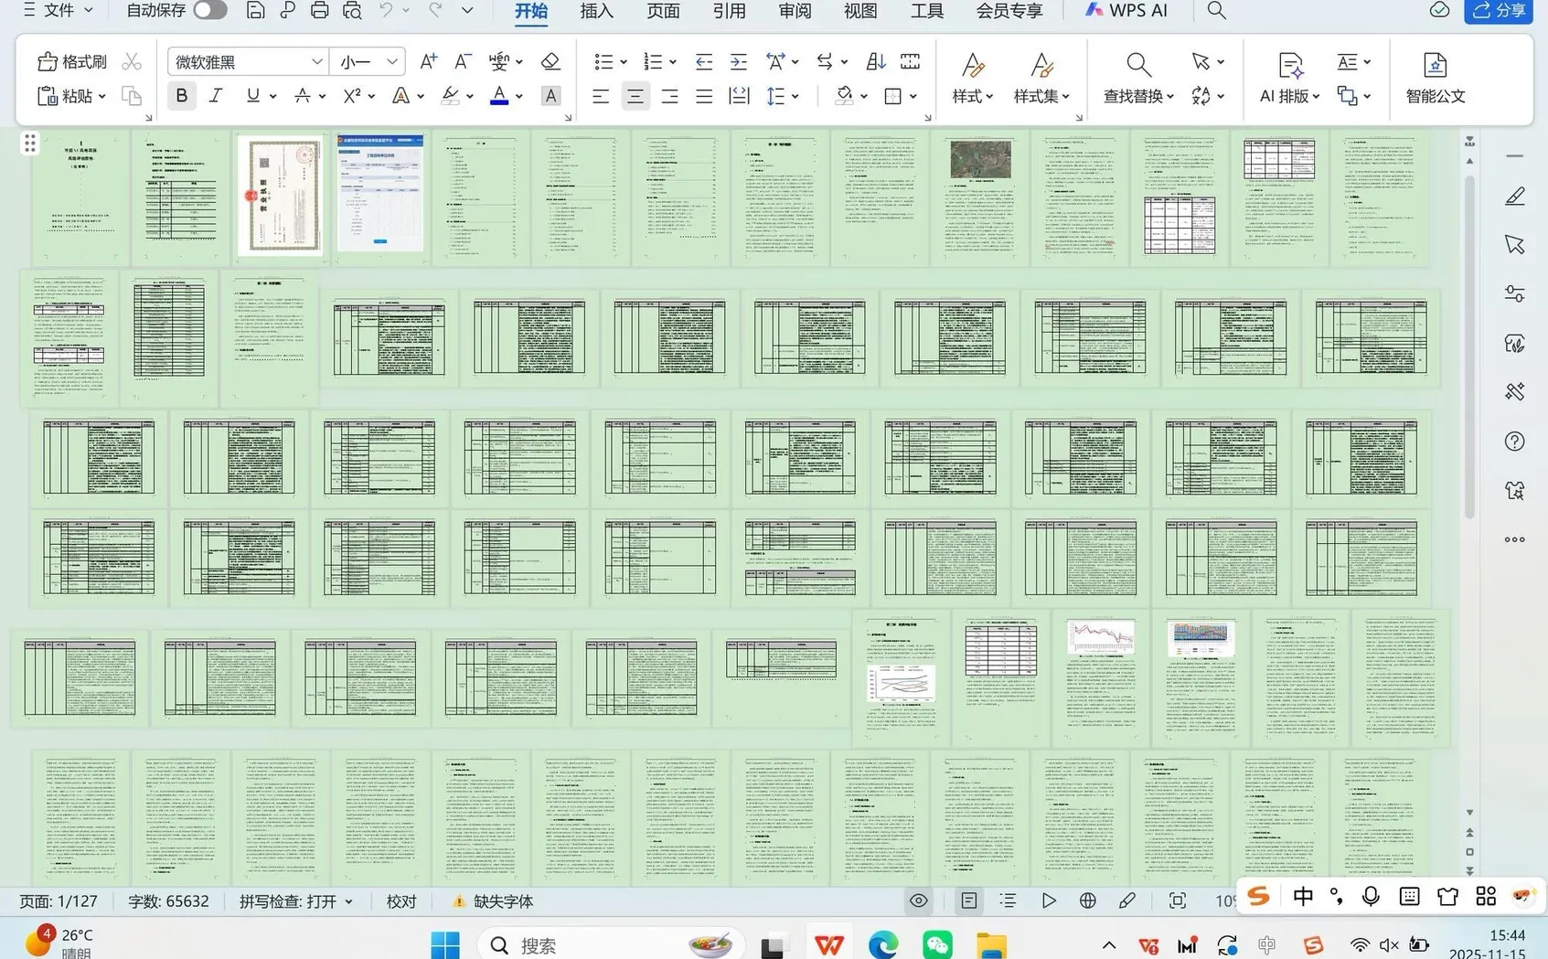This screenshot has width=1548, height=959.
Task: Click the printer icon in title bar
Action: [319, 10]
